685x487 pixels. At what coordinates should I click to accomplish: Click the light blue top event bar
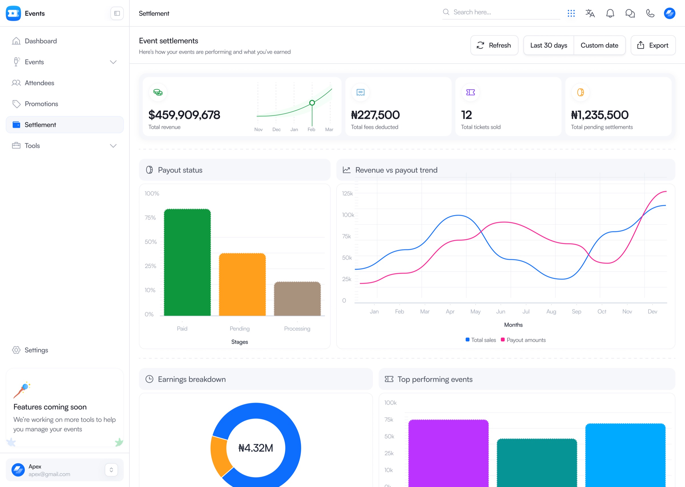[x=625, y=455]
